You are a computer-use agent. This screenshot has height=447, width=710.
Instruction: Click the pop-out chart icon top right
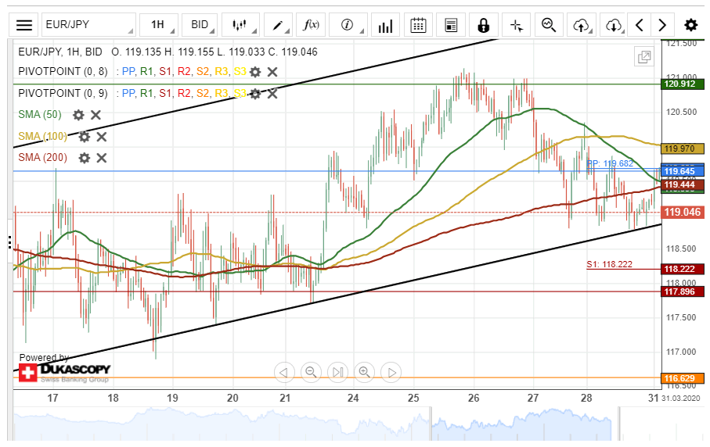click(x=644, y=56)
